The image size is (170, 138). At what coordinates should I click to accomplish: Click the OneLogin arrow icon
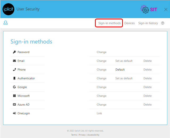[14, 113]
